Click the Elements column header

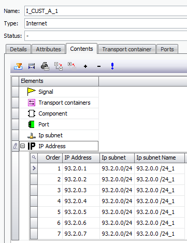[x=59, y=81]
